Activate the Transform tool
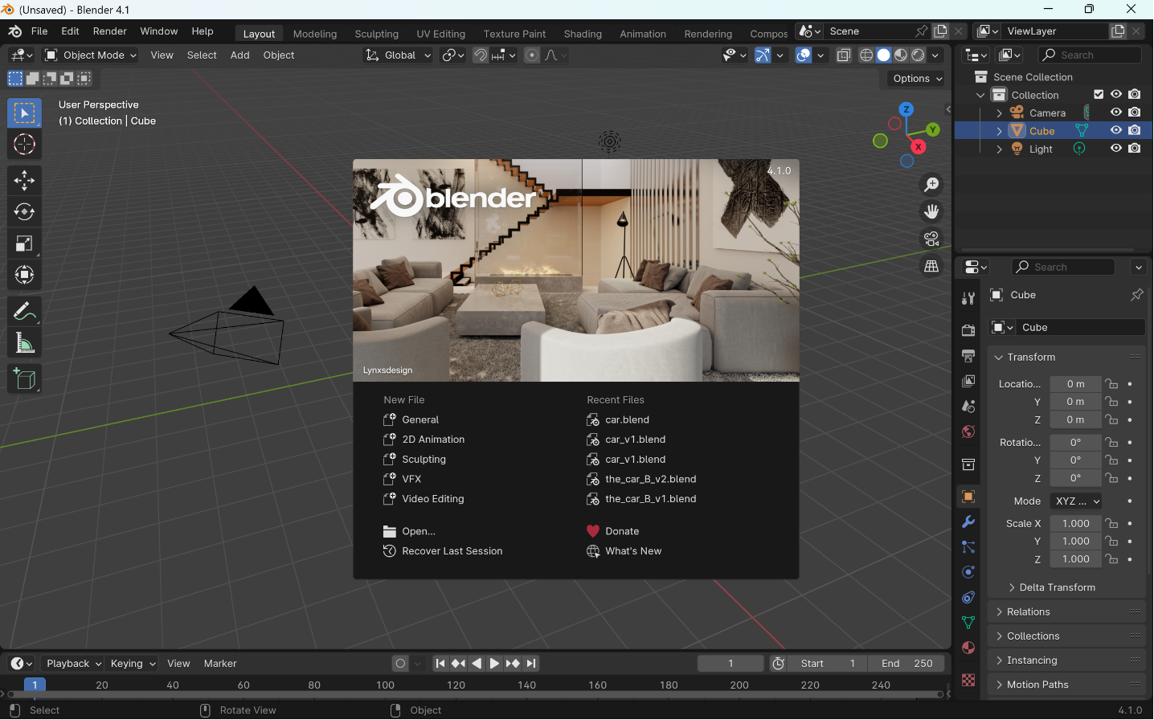 (24, 275)
